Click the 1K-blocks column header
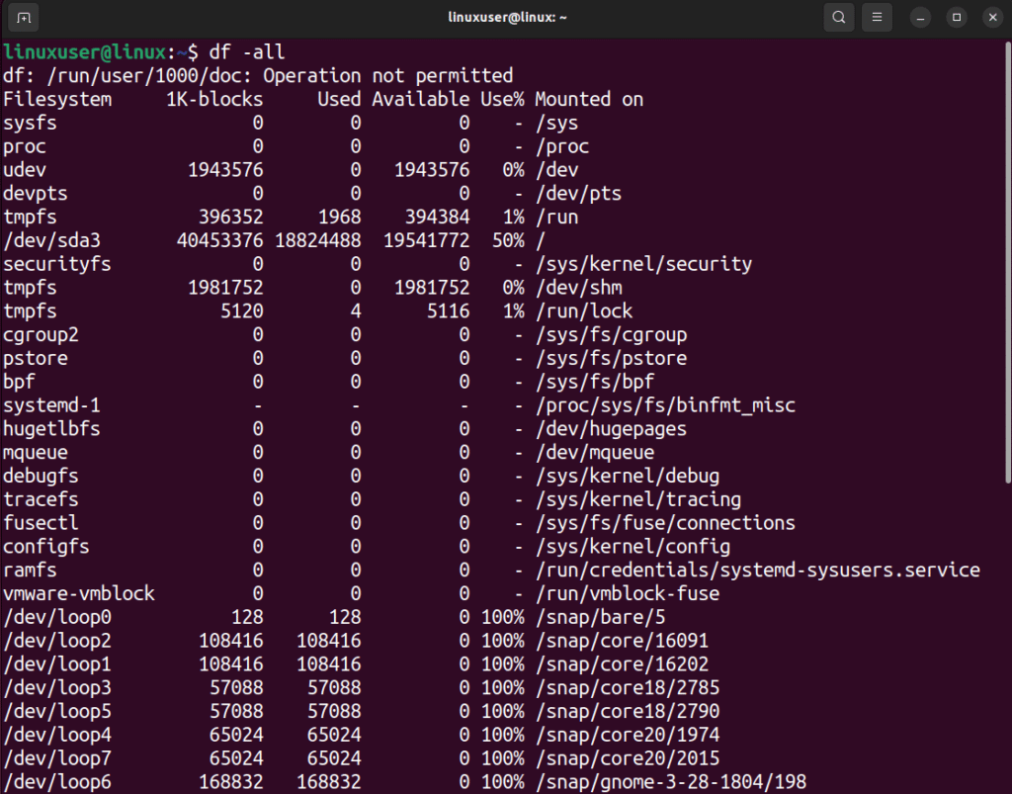1012x794 pixels. click(213, 99)
